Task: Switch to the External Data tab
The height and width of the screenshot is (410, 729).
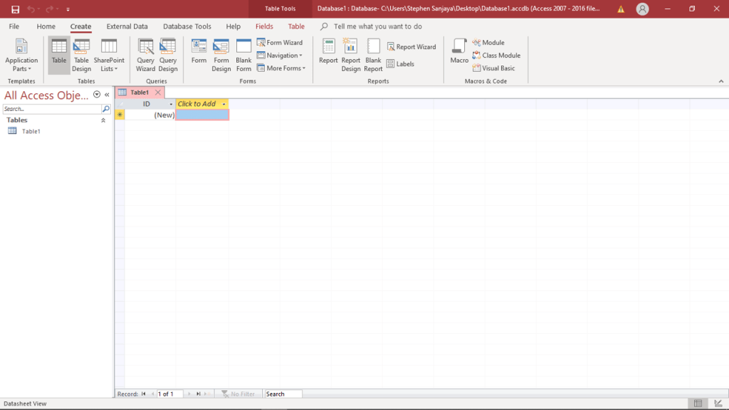Action: pyautogui.click(x=127, y=26)
